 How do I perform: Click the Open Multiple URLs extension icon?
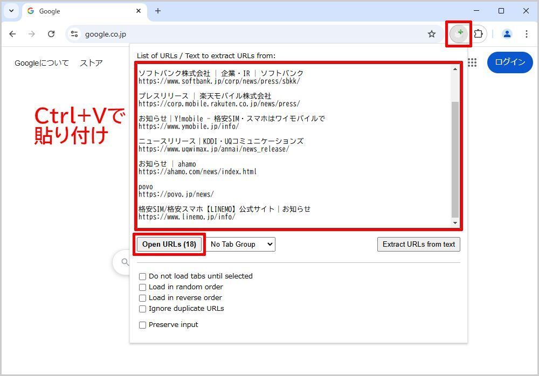[459, 34]
